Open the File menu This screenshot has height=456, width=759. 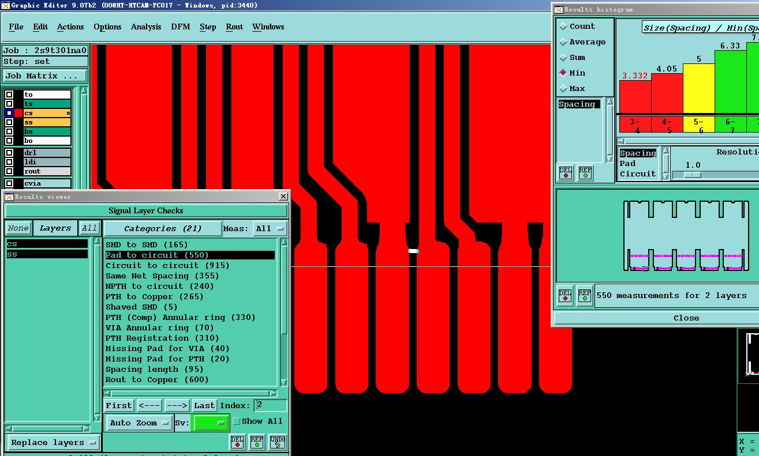pyautogui.click(x=16, y=27)
